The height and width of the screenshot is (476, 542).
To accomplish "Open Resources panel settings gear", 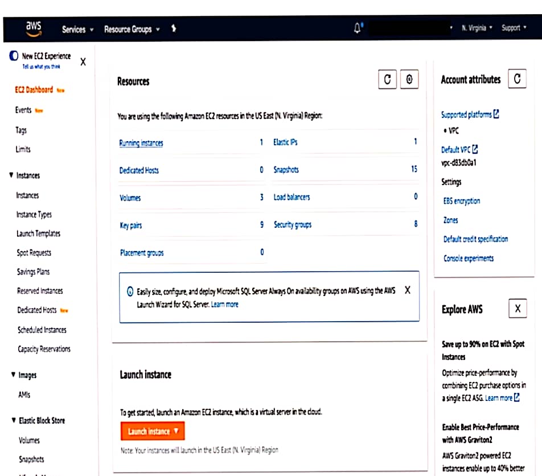I will click(x=409, y=80).
